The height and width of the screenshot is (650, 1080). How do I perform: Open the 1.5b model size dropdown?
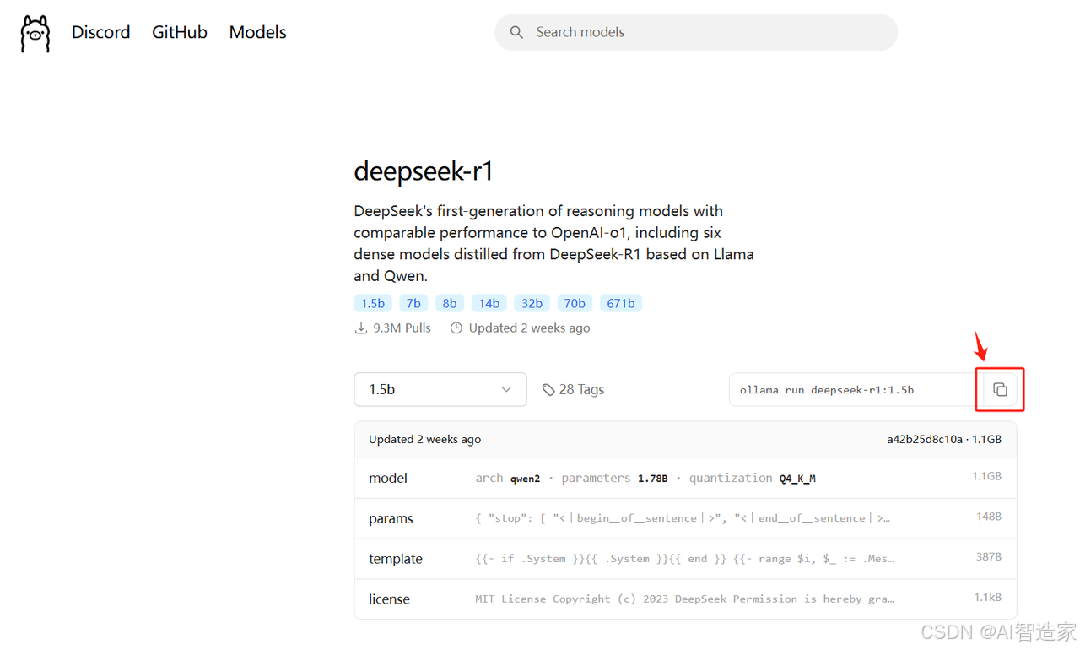[x=440, y=389]
